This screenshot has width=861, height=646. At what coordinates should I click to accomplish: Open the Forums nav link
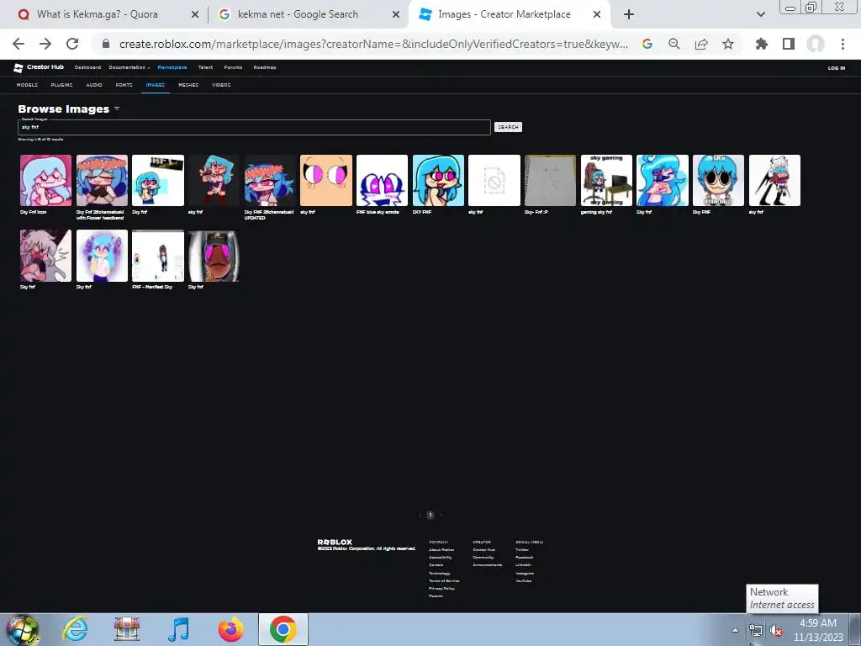coord(233,67)
